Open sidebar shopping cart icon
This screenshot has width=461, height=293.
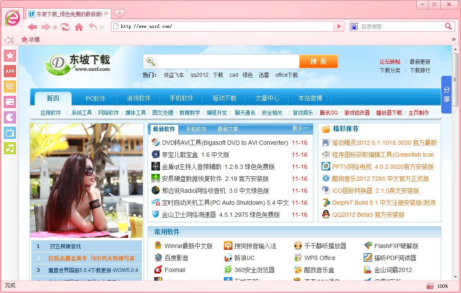click(x=10, y=87)
